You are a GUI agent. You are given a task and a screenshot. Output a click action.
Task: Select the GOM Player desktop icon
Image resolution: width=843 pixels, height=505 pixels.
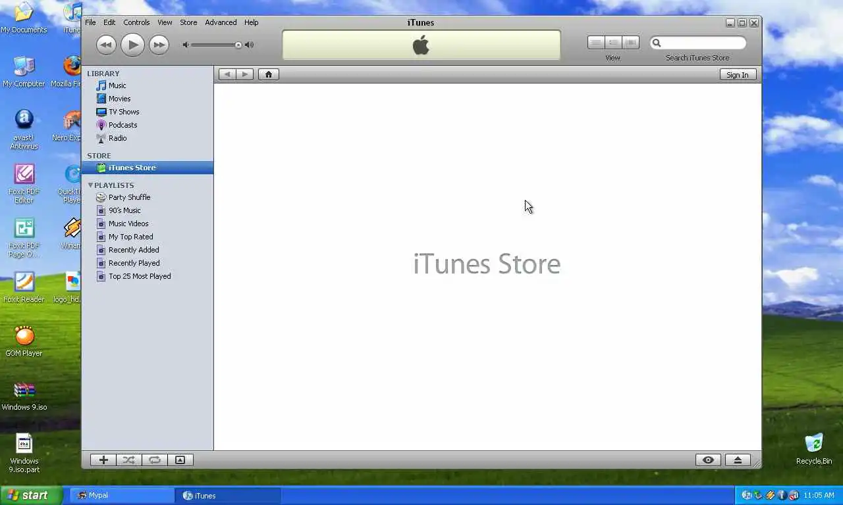(x=24, y=341)
